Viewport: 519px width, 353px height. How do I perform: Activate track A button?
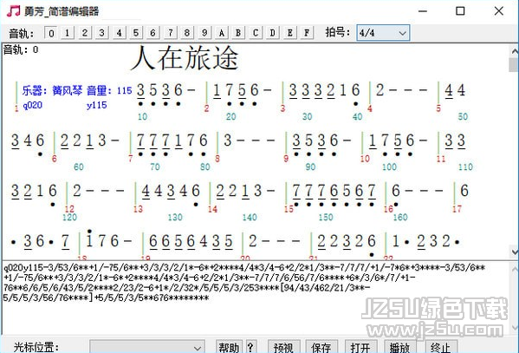tap(221, 33)
